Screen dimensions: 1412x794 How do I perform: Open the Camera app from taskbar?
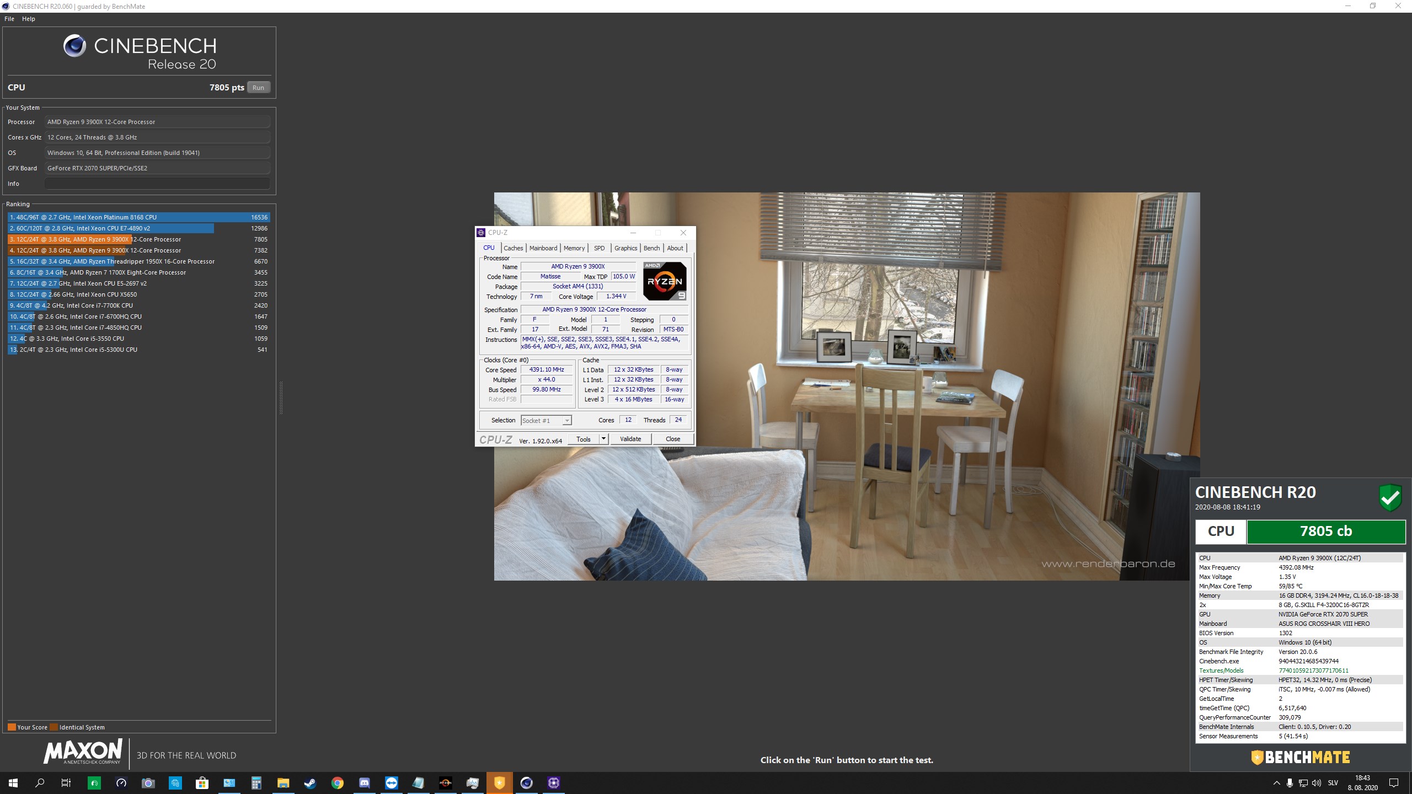click(148, 783)
